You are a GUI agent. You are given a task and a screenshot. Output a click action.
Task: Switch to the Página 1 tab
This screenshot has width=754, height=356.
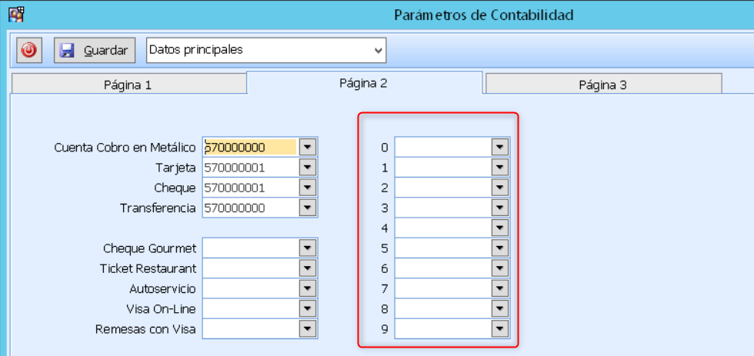pyautogui.click(x=128, y=85)
